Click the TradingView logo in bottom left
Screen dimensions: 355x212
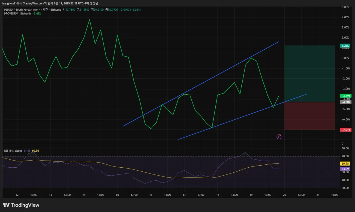click(x=21, y=205)
